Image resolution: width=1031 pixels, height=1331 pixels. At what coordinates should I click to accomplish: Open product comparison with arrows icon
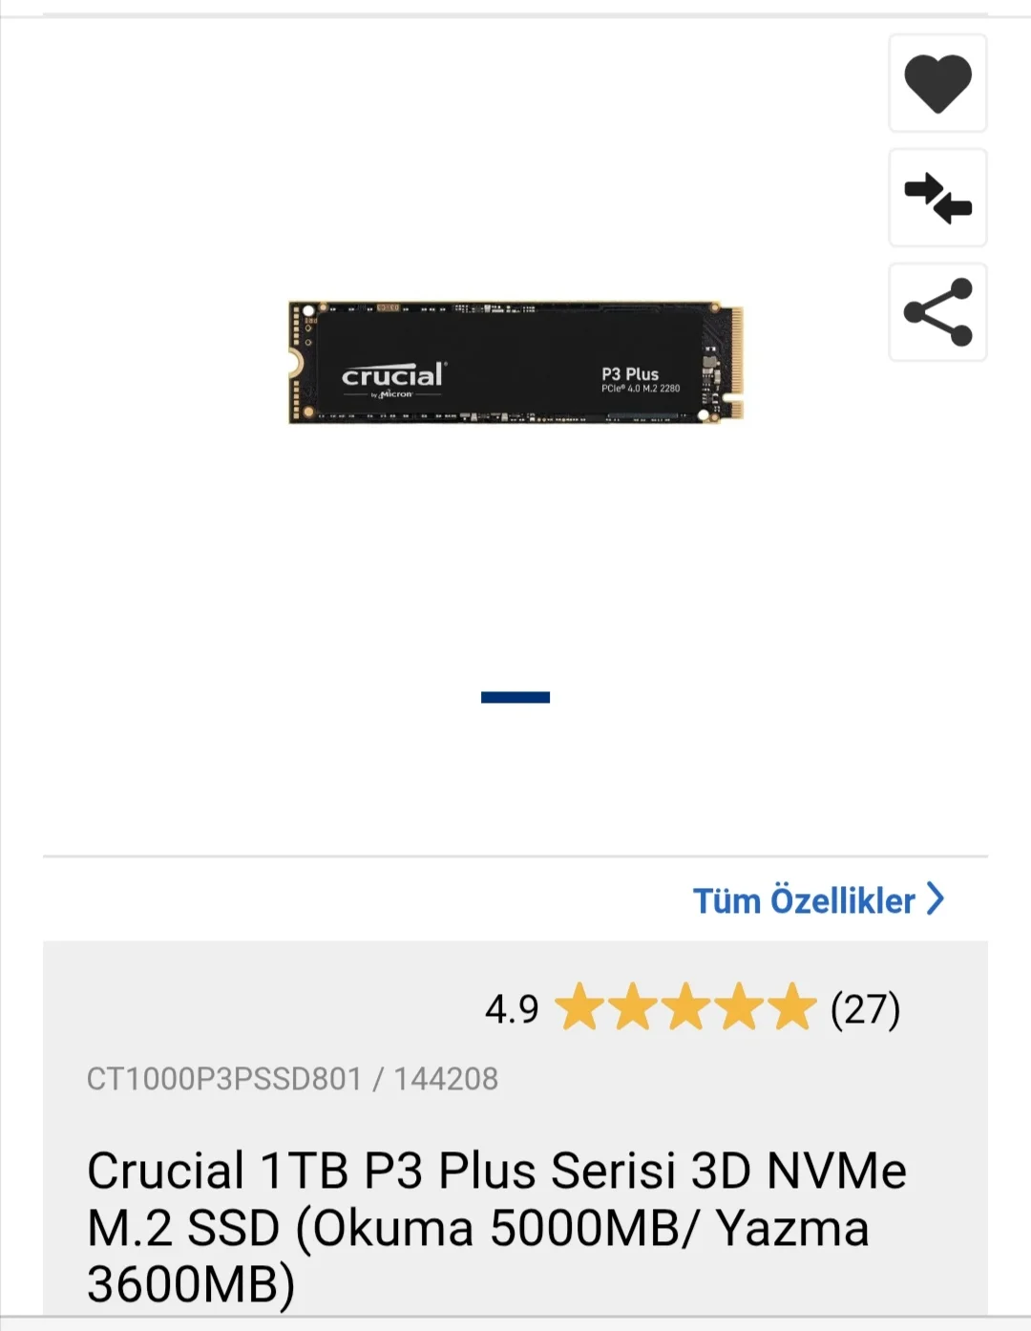click(937, 198)
